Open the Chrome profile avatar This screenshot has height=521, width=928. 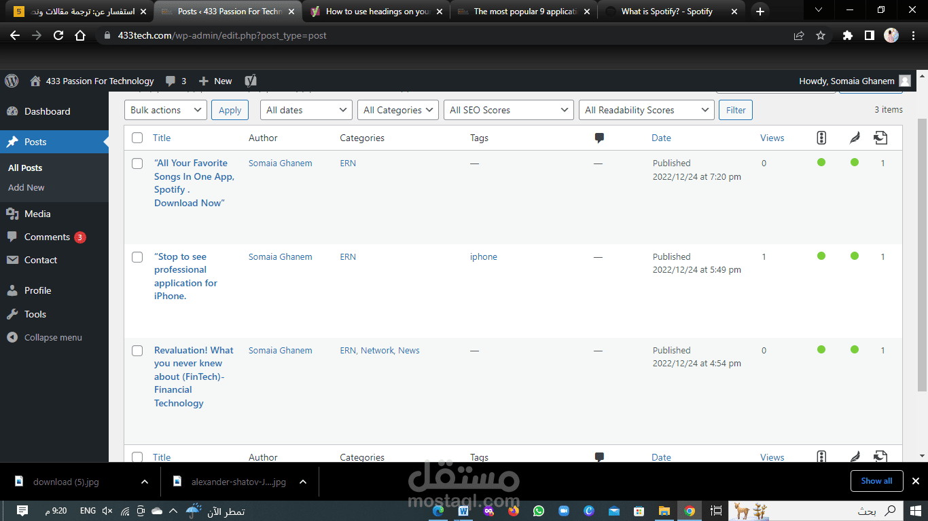pyautogui.click(x=891, y=35)
